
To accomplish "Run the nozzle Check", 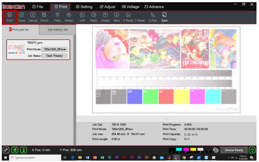I will pos(44,17).
